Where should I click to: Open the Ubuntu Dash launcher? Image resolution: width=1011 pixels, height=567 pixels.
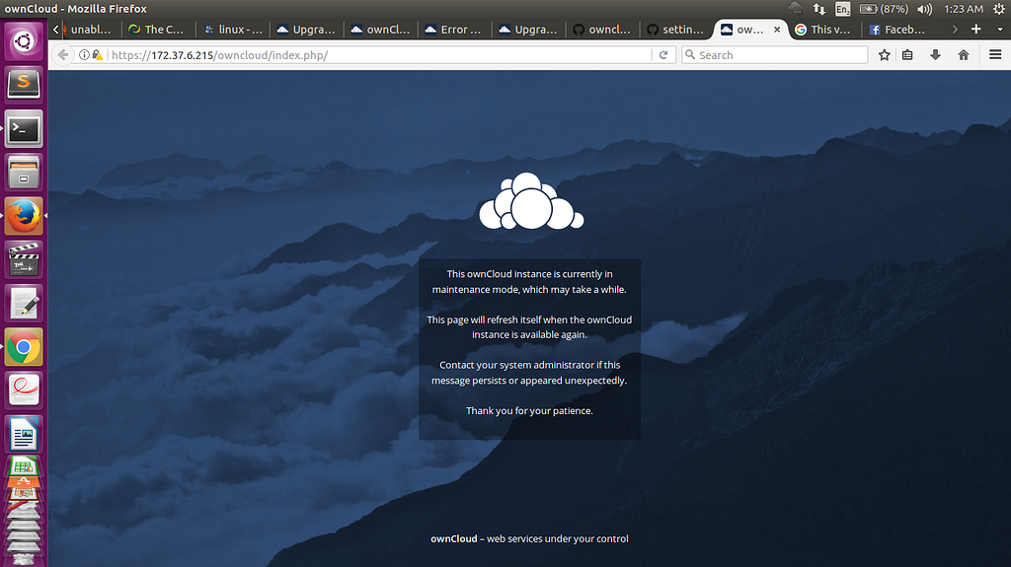point(24,41)
